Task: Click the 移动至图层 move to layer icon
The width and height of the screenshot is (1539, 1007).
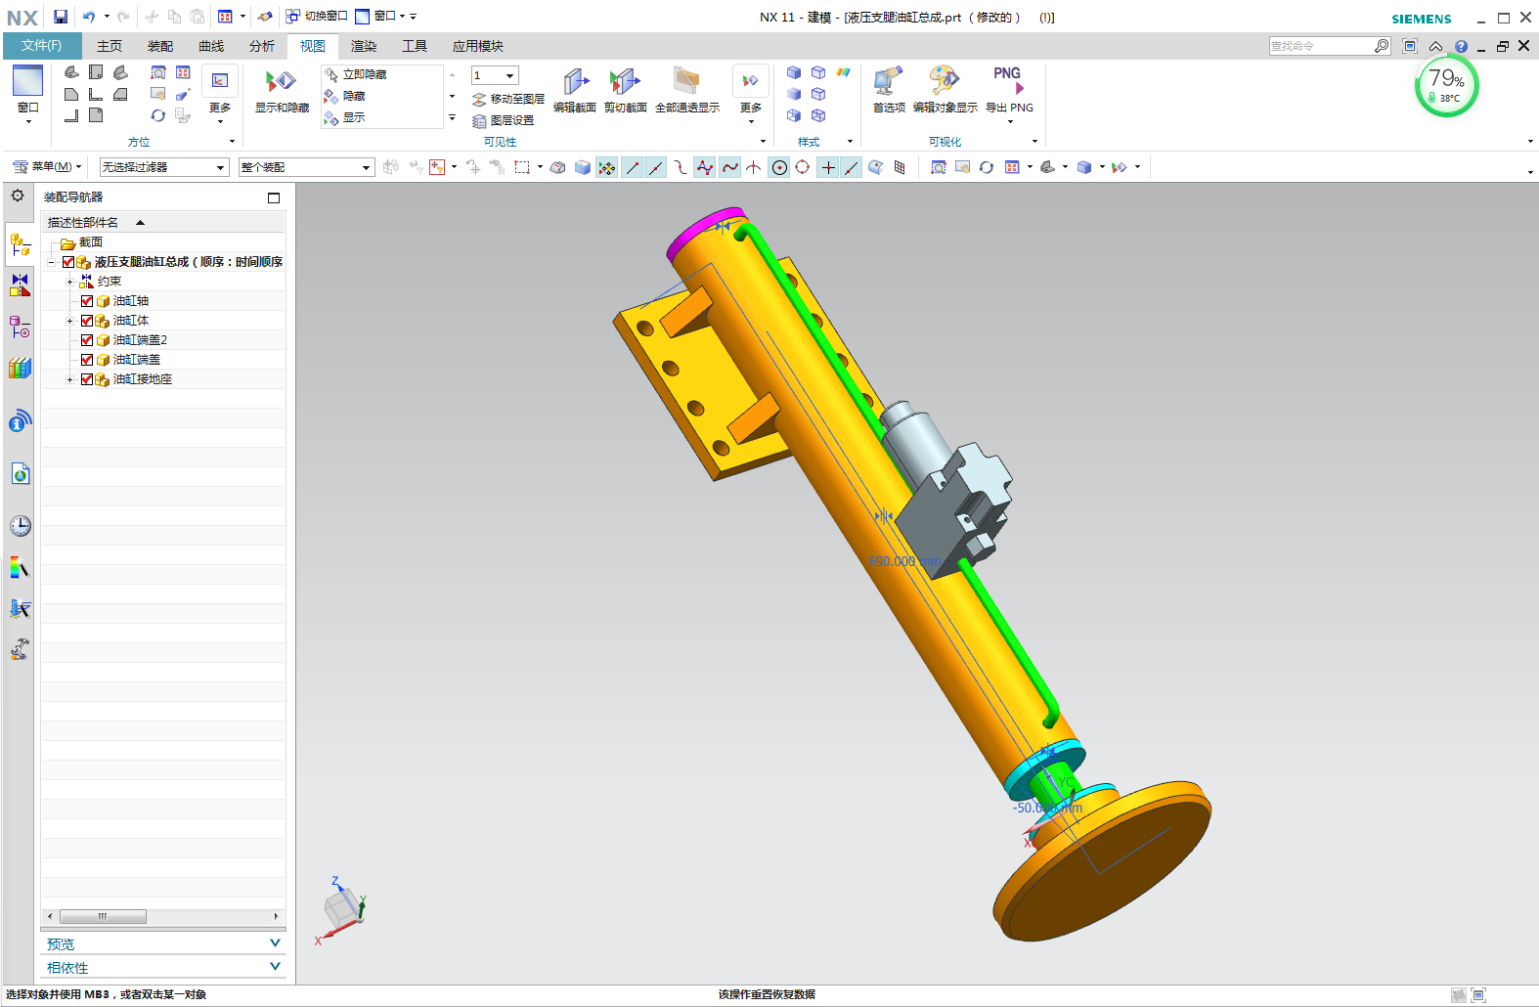Action: [x=479, y=100]
